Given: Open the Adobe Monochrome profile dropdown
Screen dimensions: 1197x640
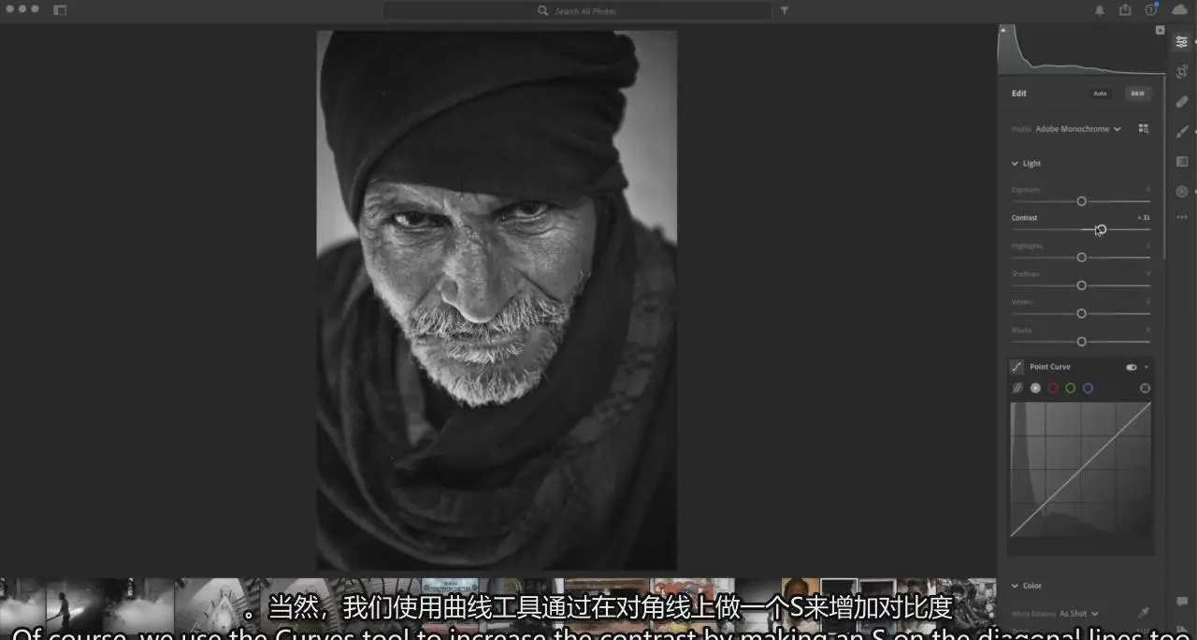Looking at the screenshot, I should pos(1077,129).
